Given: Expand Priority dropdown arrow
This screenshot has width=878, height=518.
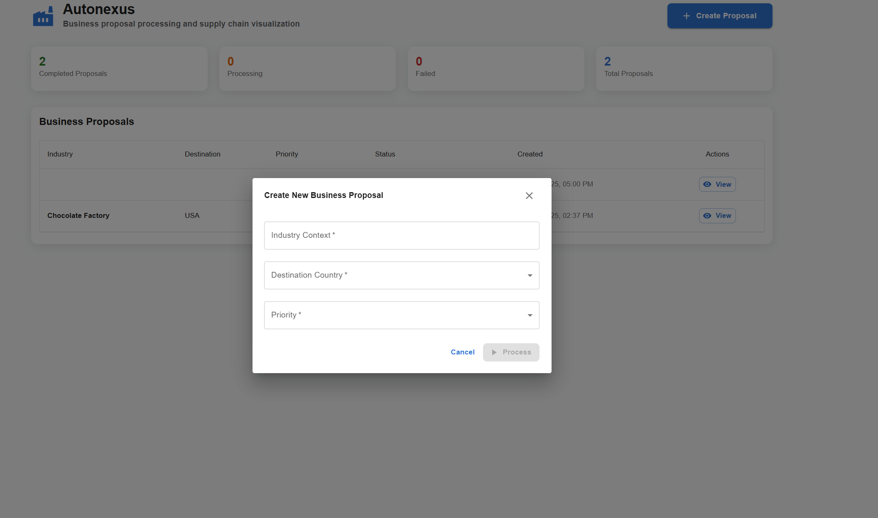Looking at the screenshot, I should (530, 315).
